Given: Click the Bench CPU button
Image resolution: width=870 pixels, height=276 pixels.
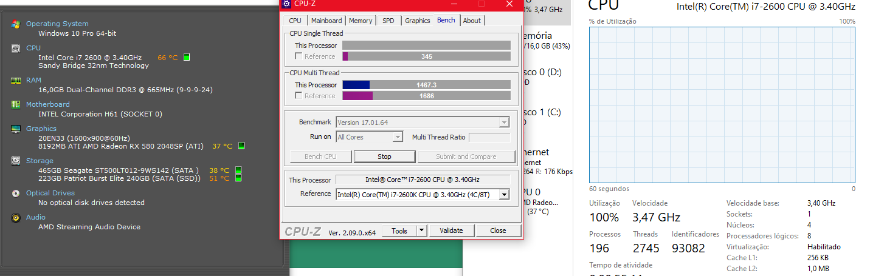Looking at the screenshot, I should coord(320,157).
